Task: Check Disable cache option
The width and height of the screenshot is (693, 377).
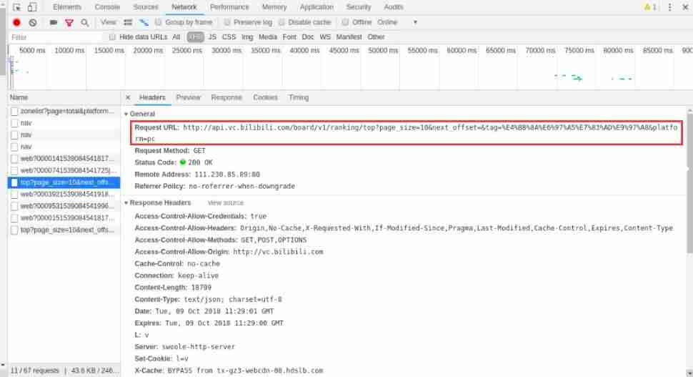Action: click(x=281, y=22)
